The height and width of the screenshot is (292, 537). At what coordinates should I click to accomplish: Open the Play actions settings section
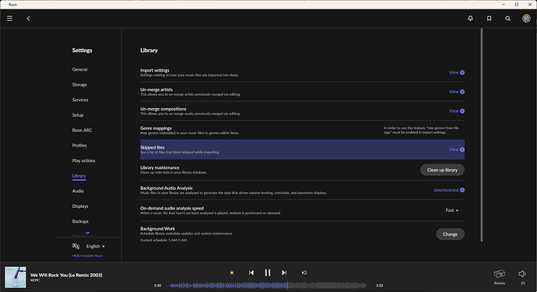tap(83, 160)
